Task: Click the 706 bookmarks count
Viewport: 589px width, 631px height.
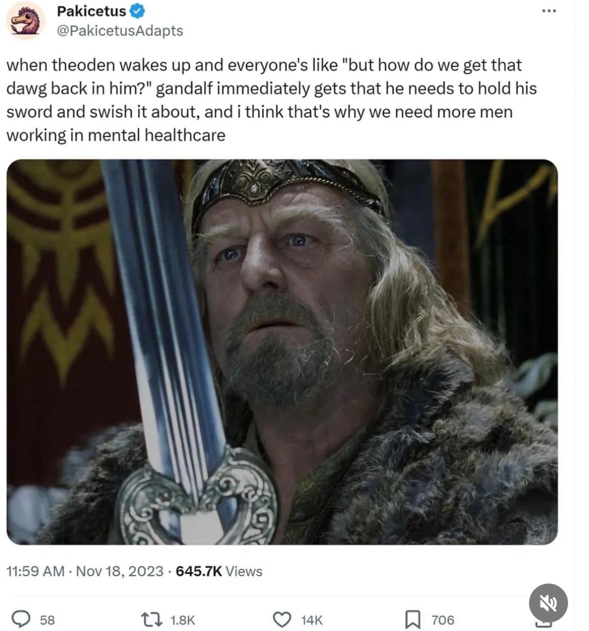Action: (443, 620)
